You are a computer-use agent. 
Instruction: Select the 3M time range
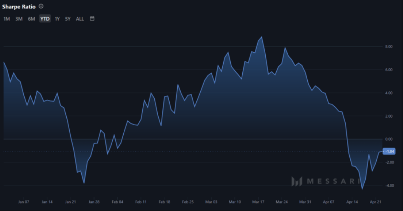pyautogui.click(x=19, y=19)
